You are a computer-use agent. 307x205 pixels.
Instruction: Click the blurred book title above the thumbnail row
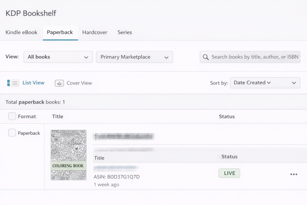coord(123,137)
